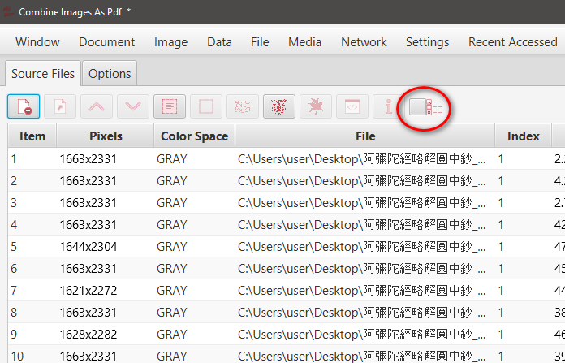Image resolution: width=565 pixels, height=363 pixels.
Task: Open the Settings menu
Action: 427,42
